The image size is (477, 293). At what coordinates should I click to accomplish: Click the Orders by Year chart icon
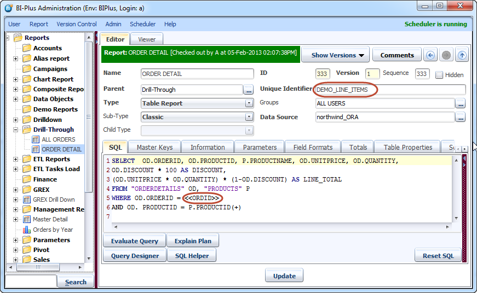coord(26,230)
